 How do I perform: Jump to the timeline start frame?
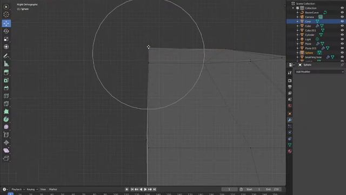pos(132,189)
